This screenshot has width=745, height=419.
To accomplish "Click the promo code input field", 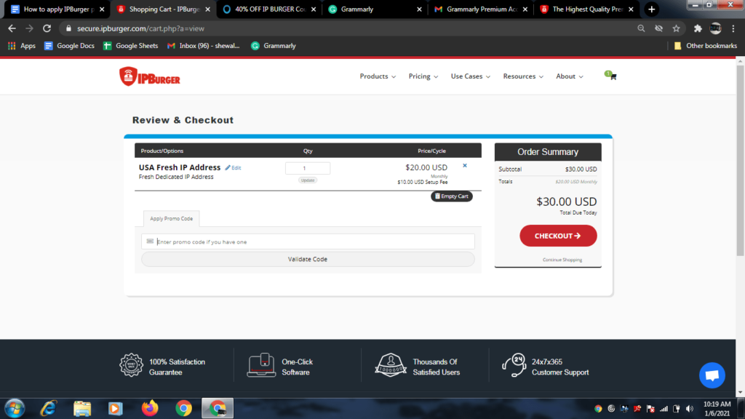I will click(308, 242).
